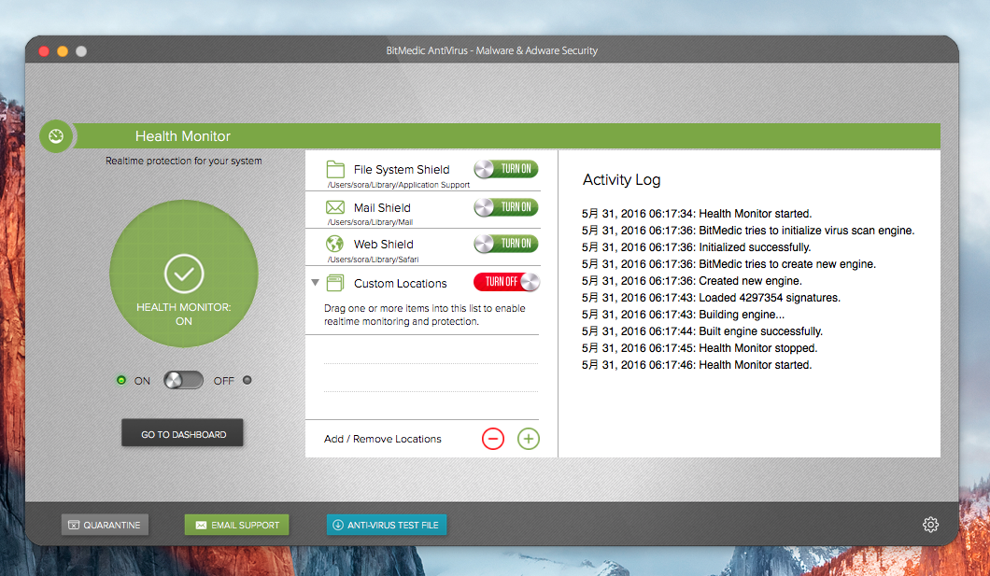The image size is (990, 576).
Task: Click the Health Monitor gauge icon
Action: click(x=56, y=136)
